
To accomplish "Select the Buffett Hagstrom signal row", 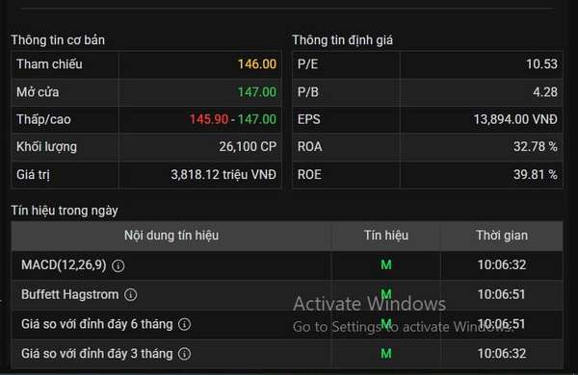I will tap(287, 295).
